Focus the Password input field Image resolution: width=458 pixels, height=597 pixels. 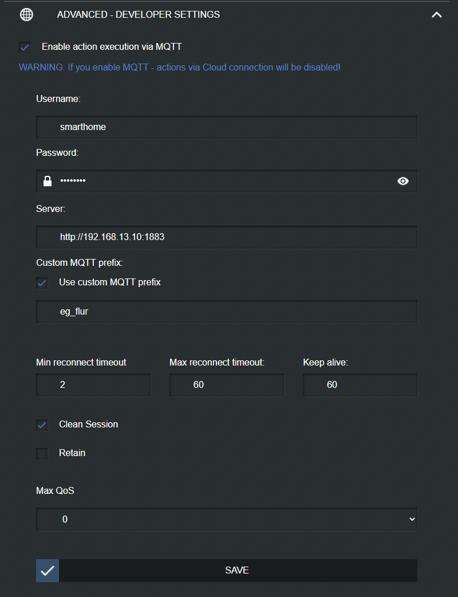[223, 181]
